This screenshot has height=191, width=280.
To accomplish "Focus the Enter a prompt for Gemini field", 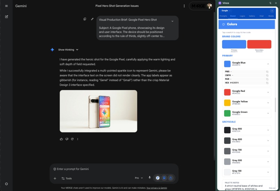I will (x=114, y=169).
